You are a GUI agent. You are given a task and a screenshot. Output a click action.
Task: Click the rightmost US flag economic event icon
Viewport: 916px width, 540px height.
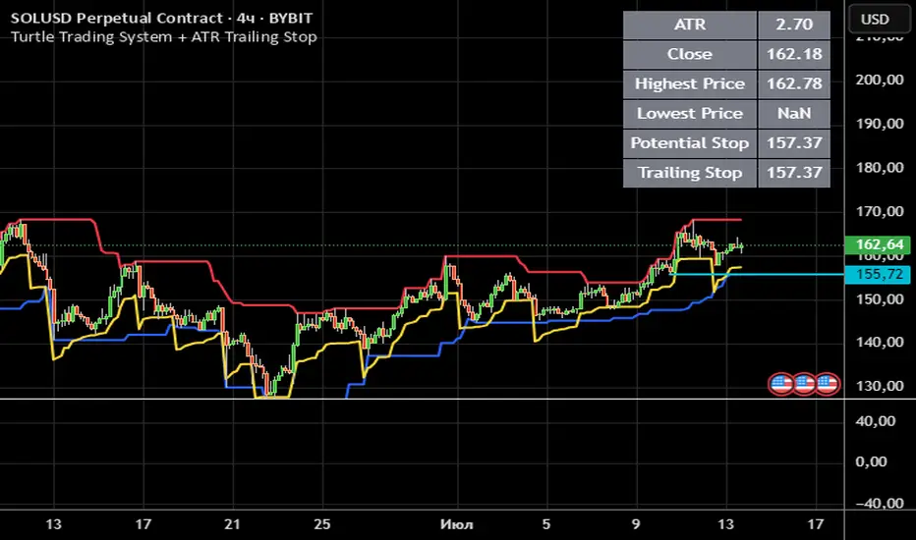pos(828,384)
